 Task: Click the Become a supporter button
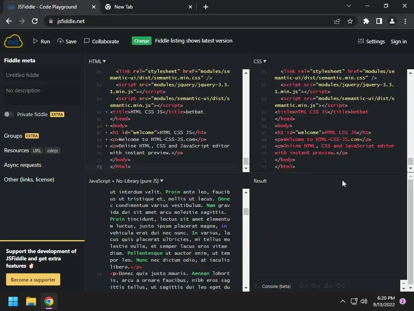33,279
